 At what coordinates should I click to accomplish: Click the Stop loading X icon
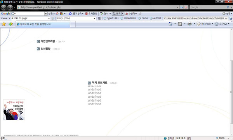[186, 7]
